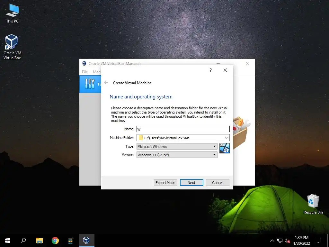Click the muted volume tray icon
The image size is (329, 247).
tap(287, 241)
